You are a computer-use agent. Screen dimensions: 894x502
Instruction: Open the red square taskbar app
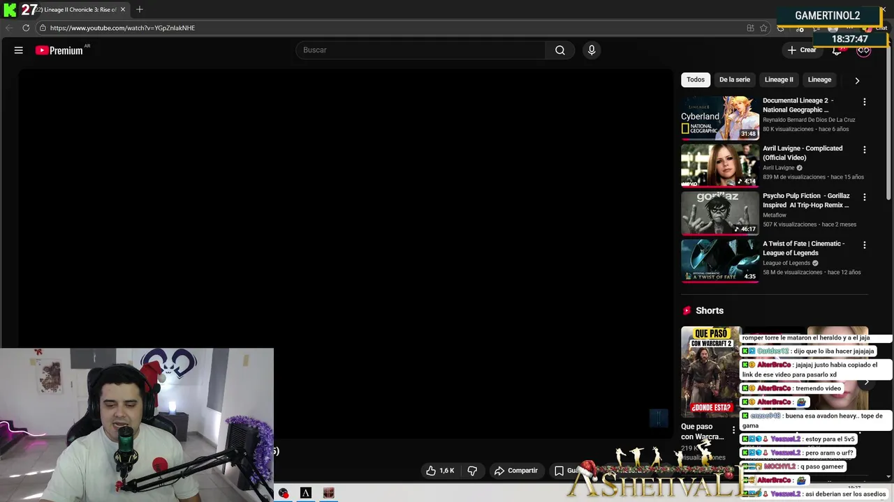click(x=329, y=493)
